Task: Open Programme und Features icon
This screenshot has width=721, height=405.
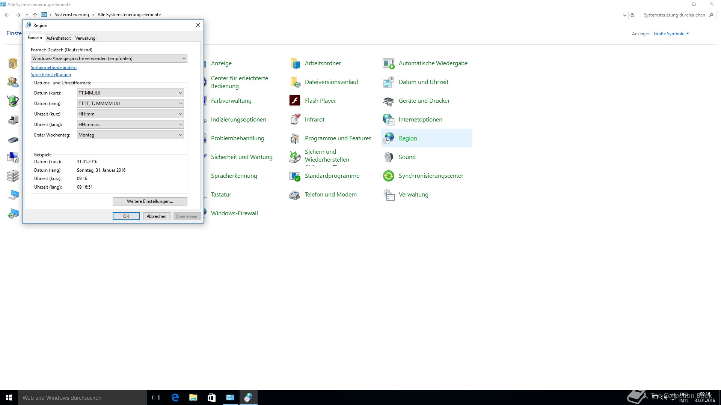Action: tap(295, 138)
